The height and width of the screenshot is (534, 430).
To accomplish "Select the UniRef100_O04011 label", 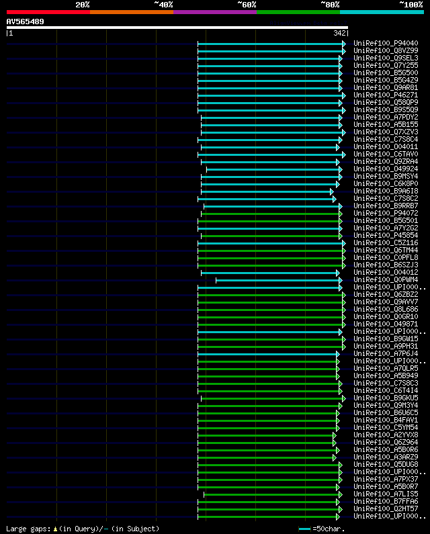I will [386, 147].
